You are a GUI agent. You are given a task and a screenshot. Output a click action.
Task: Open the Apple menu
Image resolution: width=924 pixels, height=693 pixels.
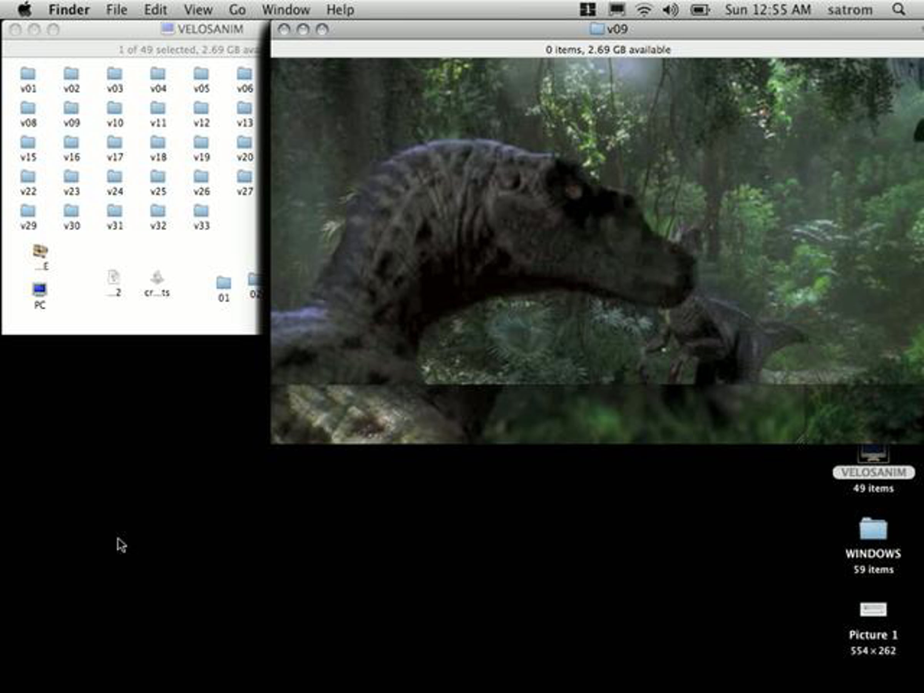tap(25, 9)
